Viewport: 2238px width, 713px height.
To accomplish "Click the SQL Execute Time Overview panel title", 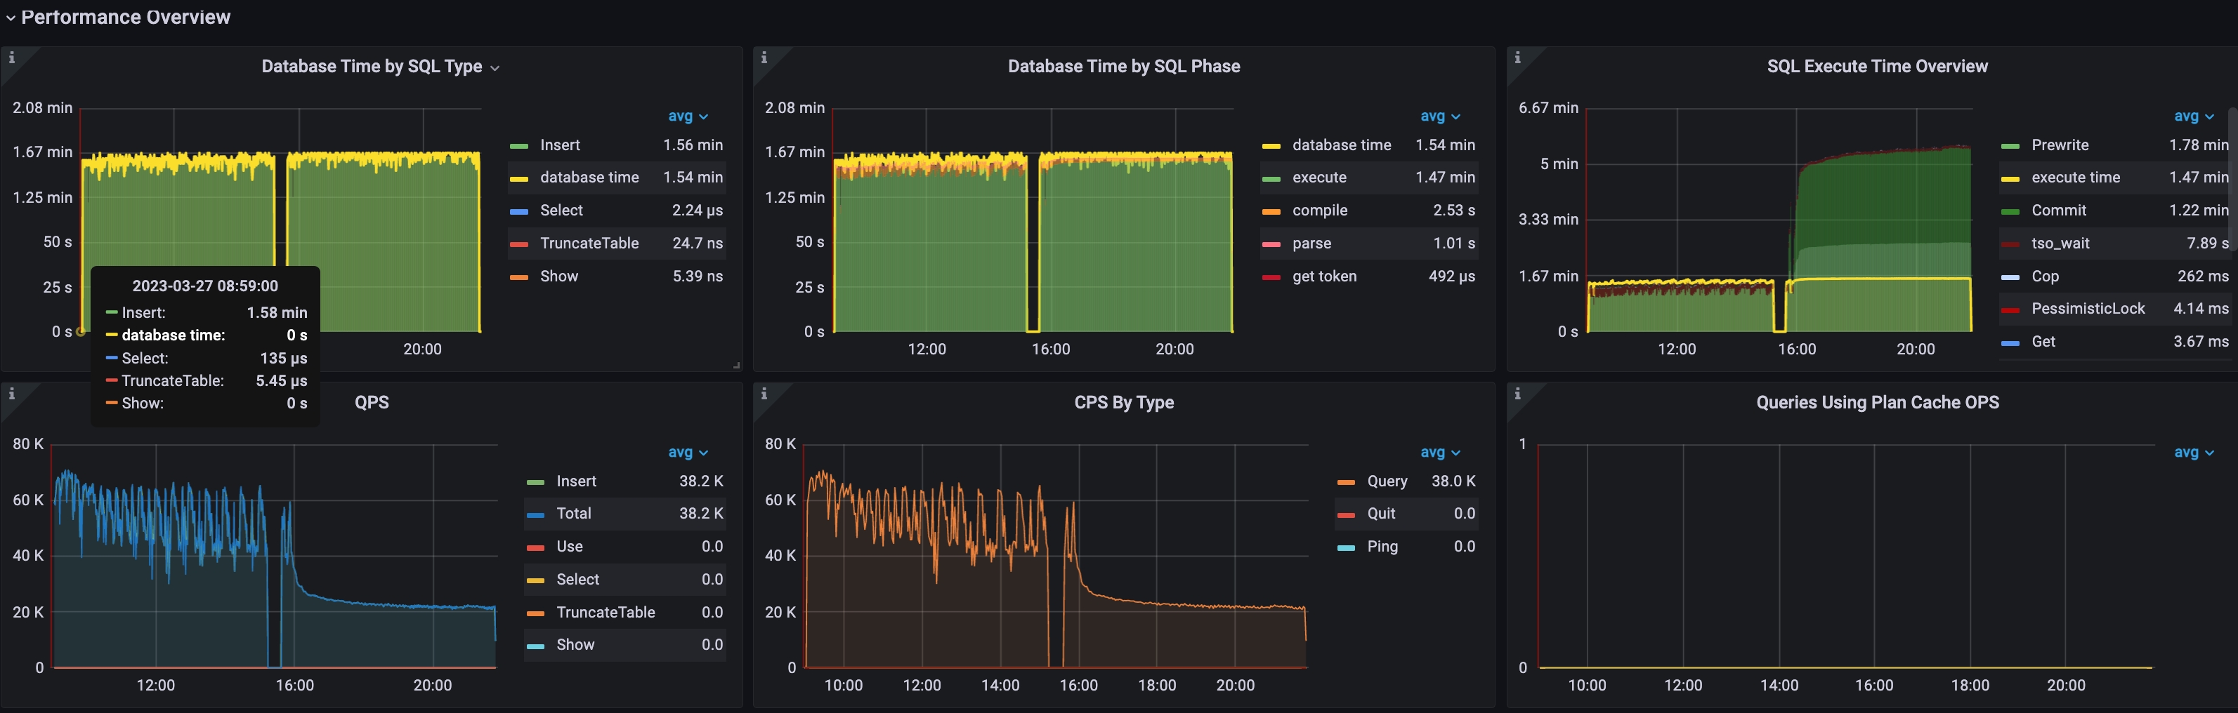I will point(1876,65).
